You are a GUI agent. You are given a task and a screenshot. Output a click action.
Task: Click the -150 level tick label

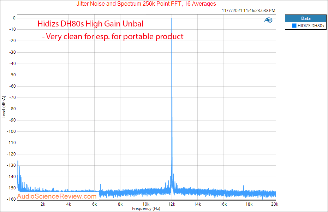click(12, 188)
